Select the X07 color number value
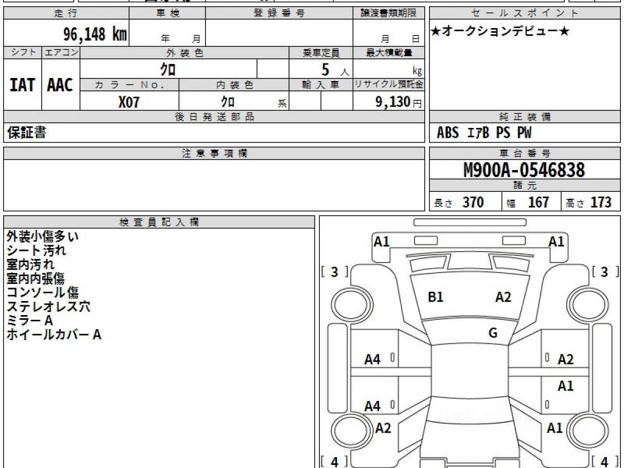The height and width of the screenshot is (468, 624). click(129, 102)
